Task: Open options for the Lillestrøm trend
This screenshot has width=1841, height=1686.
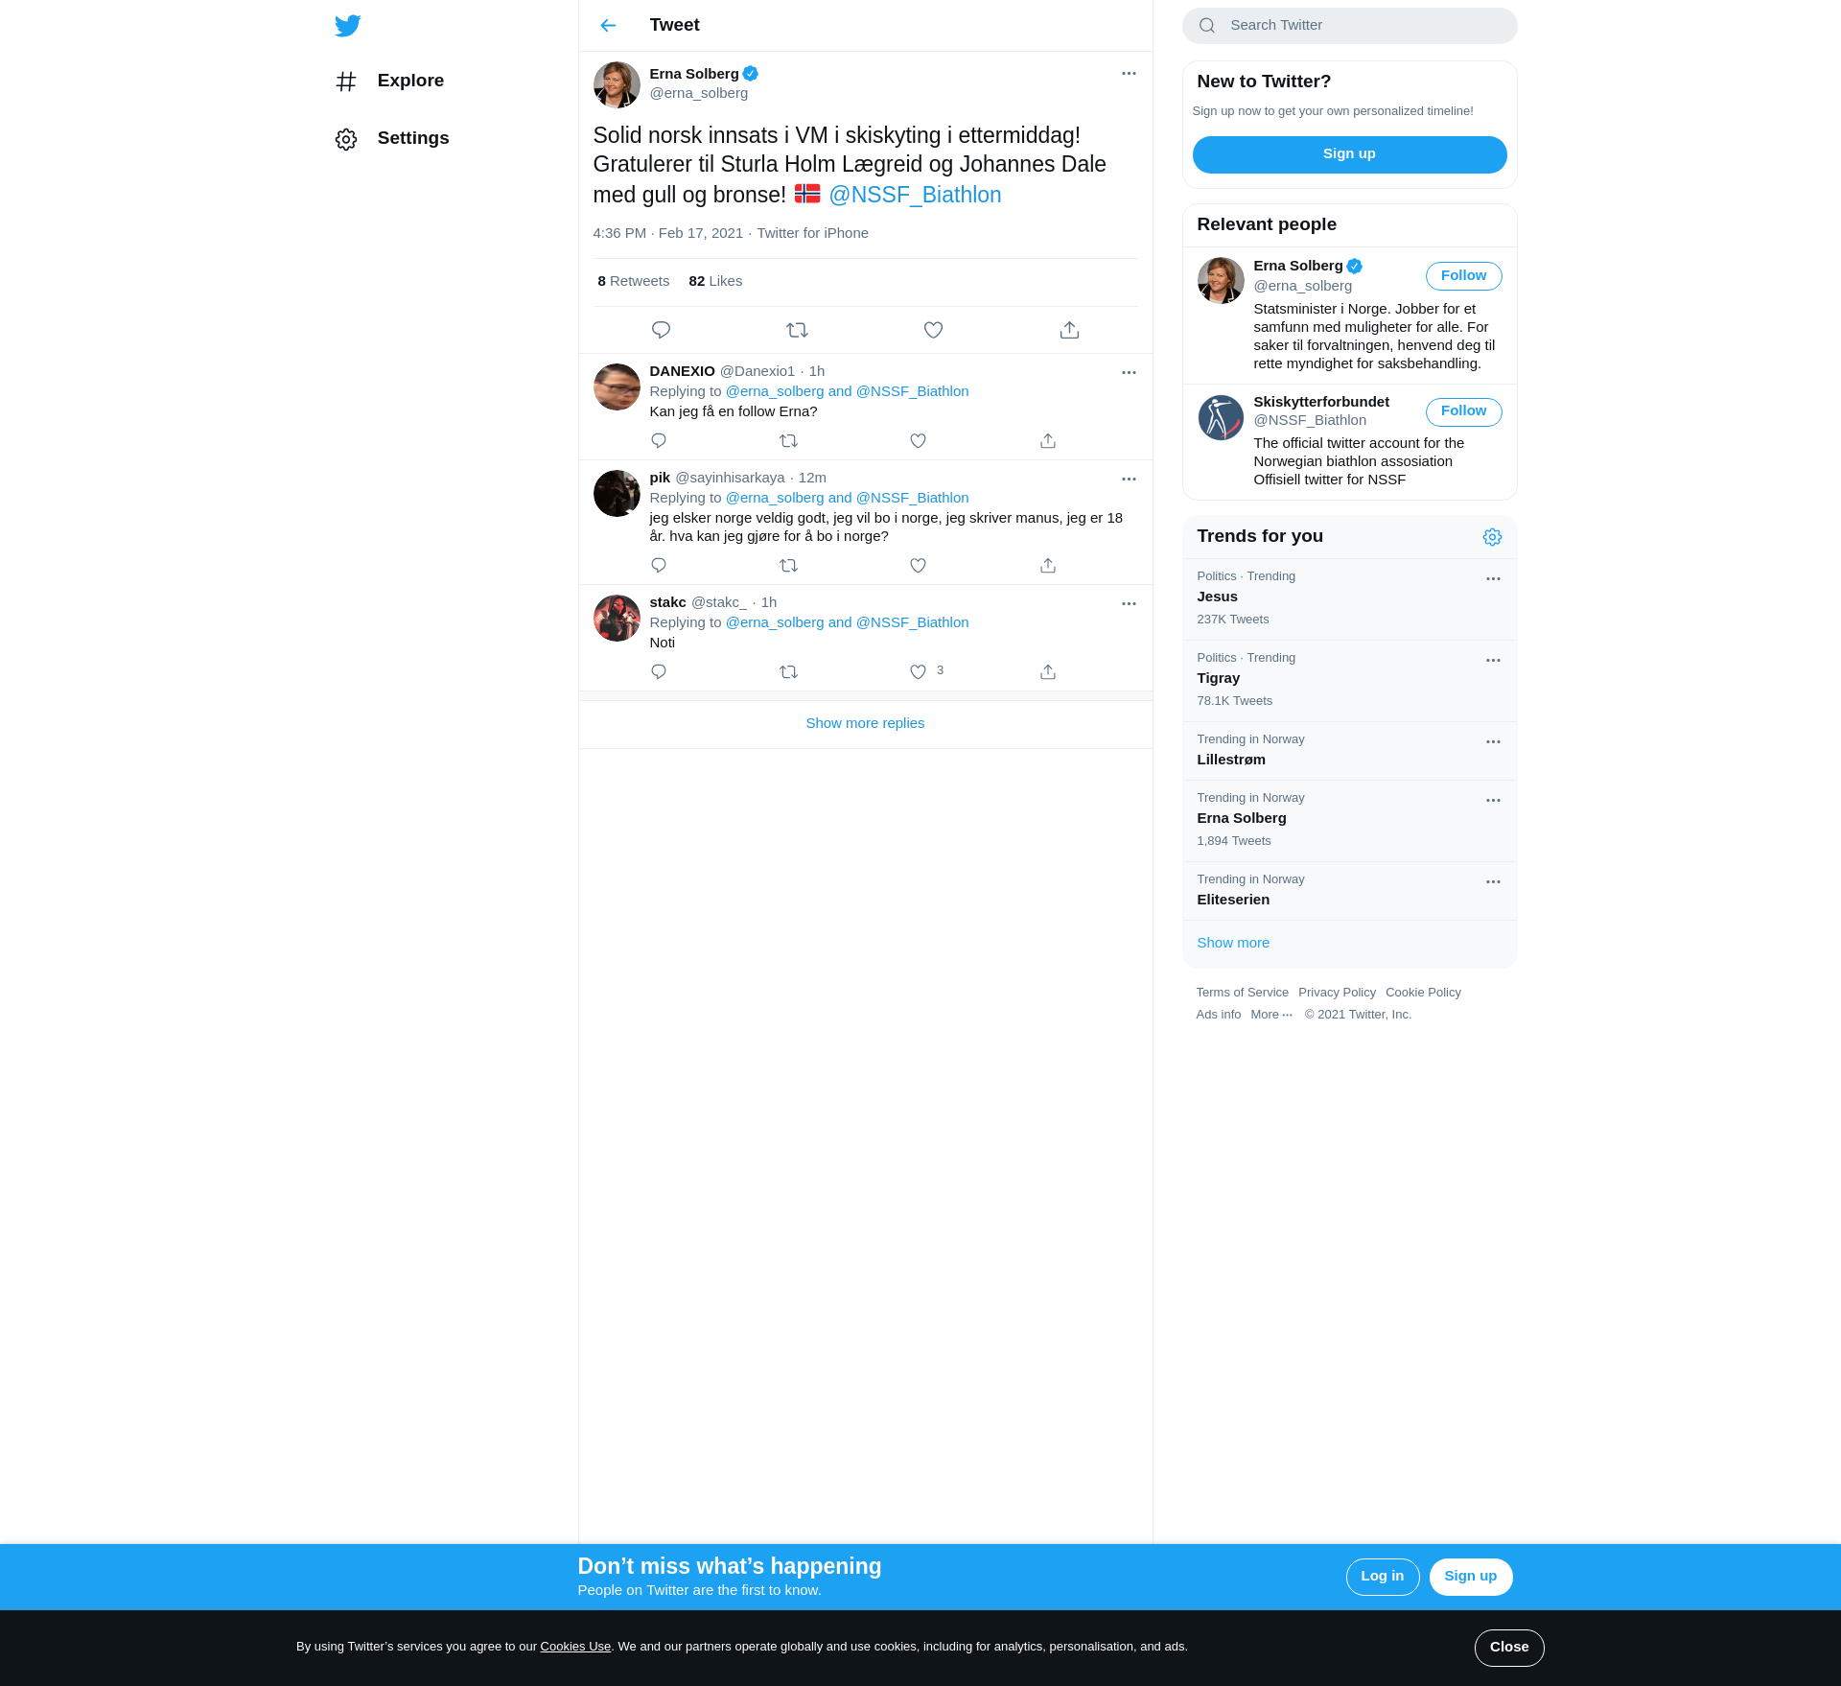Action: (1493, 742)
